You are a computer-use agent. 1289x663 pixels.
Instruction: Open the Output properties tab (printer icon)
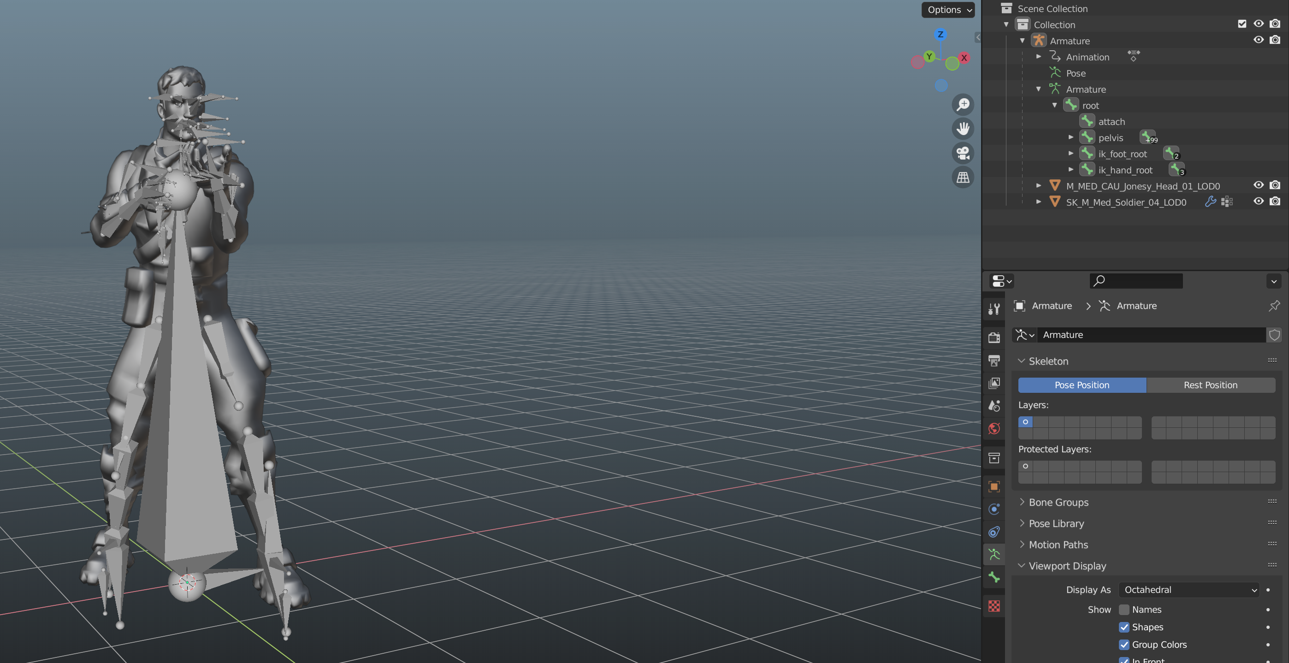994,360
